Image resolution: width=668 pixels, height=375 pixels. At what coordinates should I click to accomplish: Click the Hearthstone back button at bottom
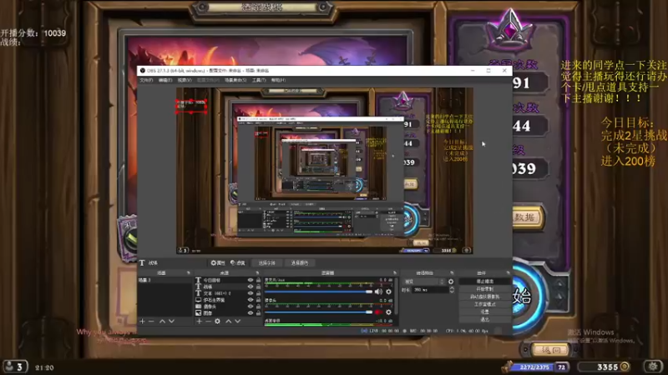click(x=549, y=350)
